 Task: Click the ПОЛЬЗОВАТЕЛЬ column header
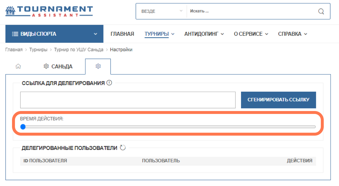(x=161, y=161)
